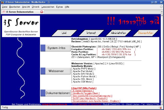Click the blue square beside Webserver
The height and width of the screenshot is (110, 164).
click(x=43, y=71)
